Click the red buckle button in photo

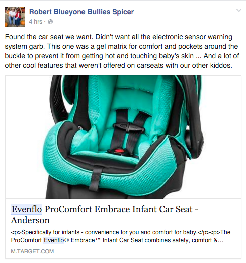pyautogui.click(x=119, y=150)
